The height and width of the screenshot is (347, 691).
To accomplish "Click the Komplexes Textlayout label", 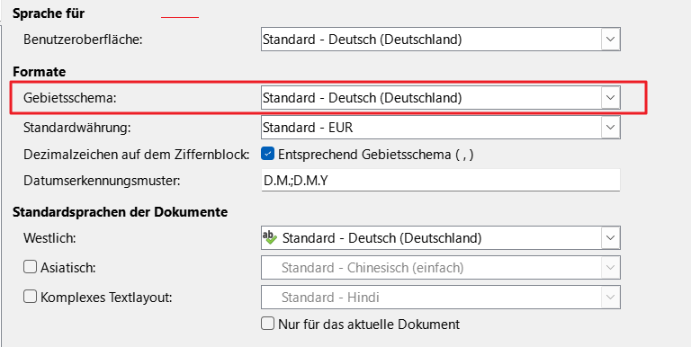I will (106, 298).
